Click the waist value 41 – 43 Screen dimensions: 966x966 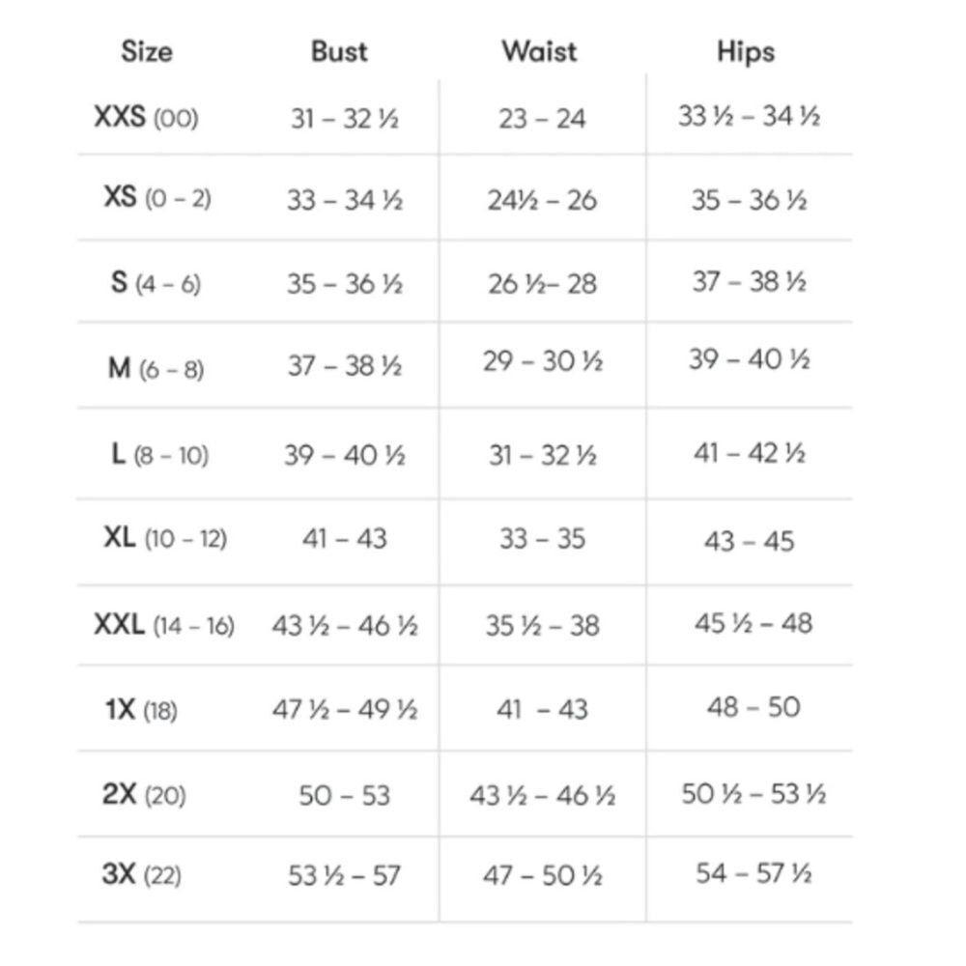542,709
